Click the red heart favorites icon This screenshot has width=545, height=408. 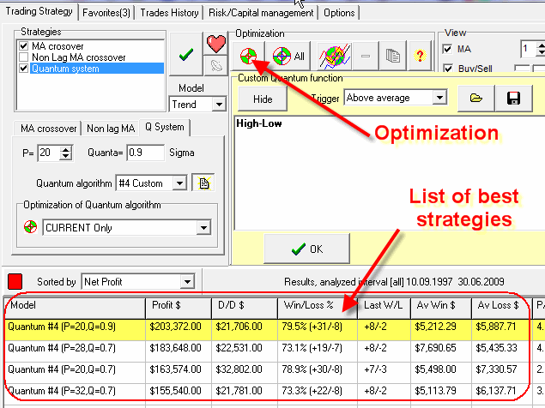(x=214, y=43)
